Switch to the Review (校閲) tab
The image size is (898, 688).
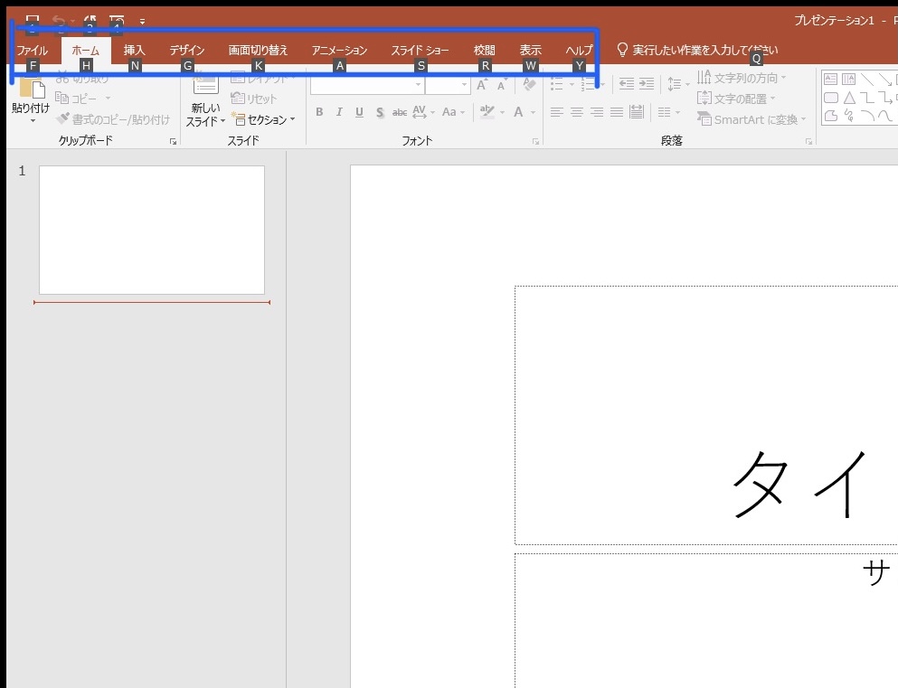[485, 51]
